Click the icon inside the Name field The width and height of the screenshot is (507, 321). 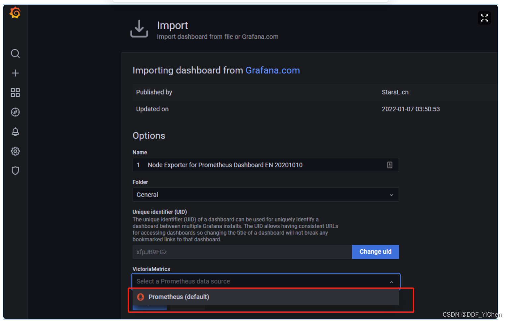tap(390, 165)
